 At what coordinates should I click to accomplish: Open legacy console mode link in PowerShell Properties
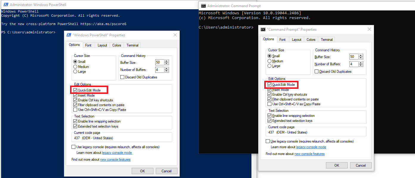click(x=117, y=153)
